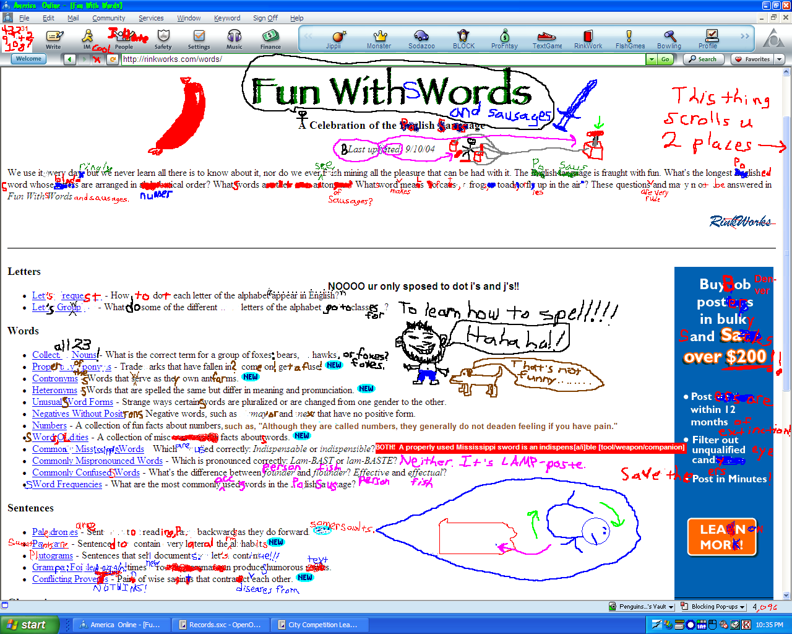Click the Favorites heart button
The image size is (792, 634).
click(x=752, y=59)
